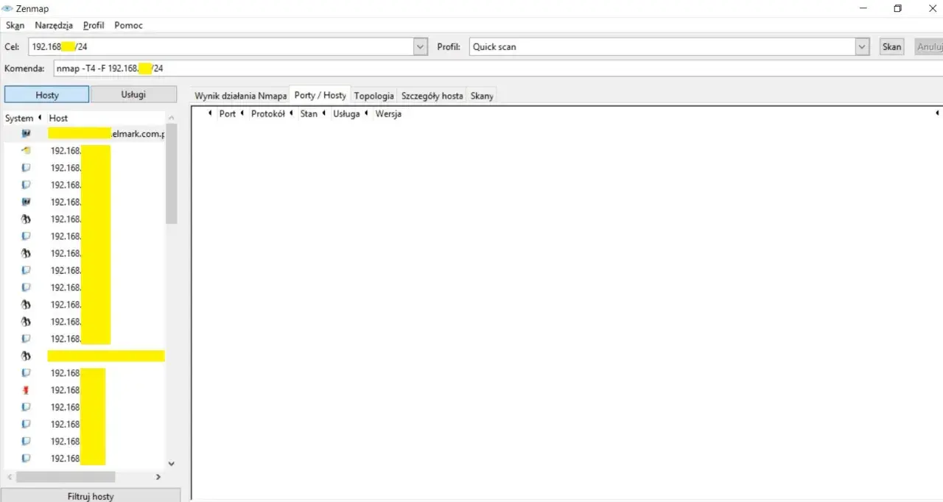Switch to Wynik działania Nmapa tab
The image size is (943, 502).
[x=240, y=96]
